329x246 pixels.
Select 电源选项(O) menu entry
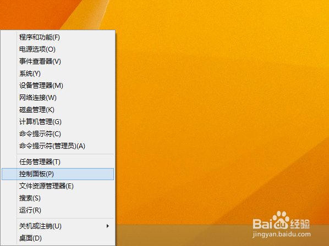[x=58, y=49]
